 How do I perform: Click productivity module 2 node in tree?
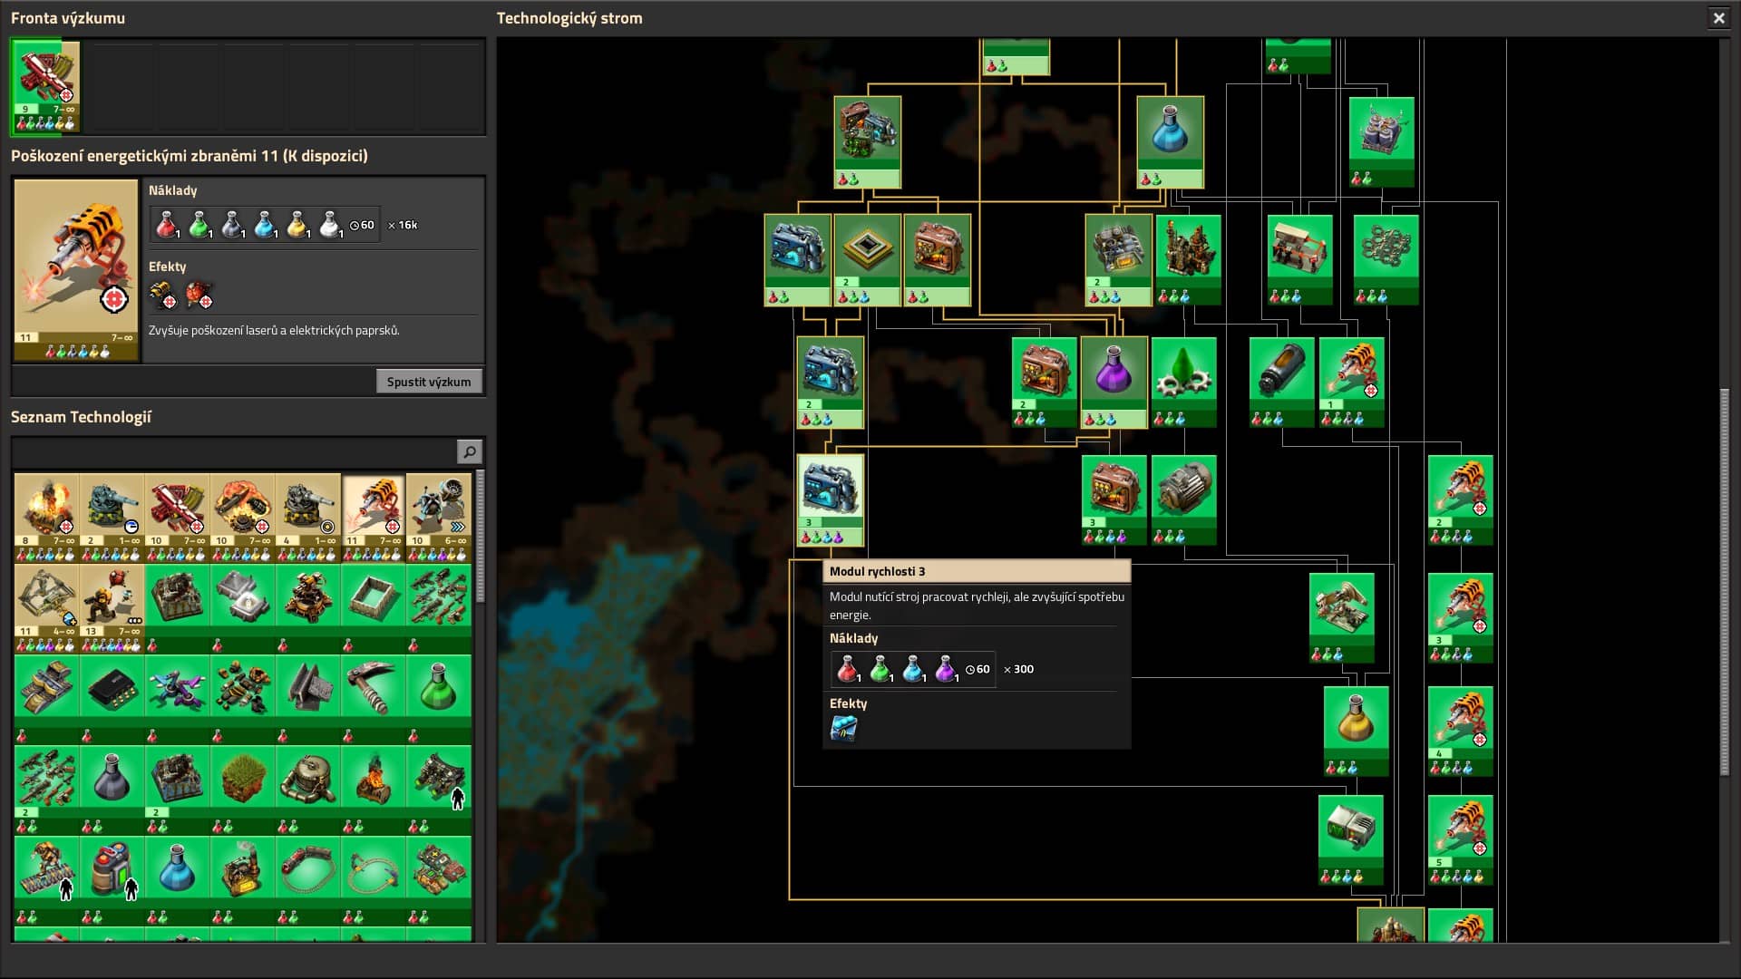click(1045, 383)
